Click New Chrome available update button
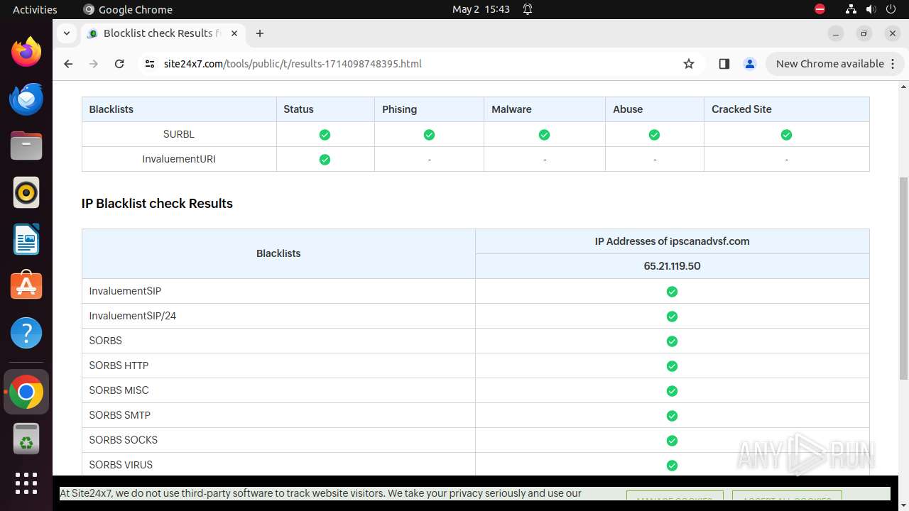Image resolution: width=909 pixels, height=511 pixels. (x=829, y=64)
